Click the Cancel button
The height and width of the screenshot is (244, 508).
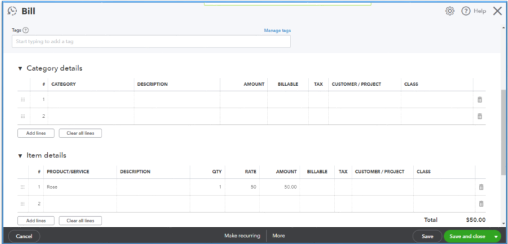pyautogui.click(x=24, y=236)
